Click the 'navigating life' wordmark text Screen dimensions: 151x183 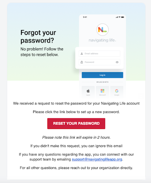[102, 40]
